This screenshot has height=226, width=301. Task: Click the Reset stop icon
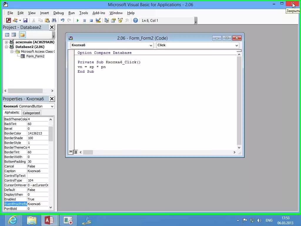click(91, 20)
